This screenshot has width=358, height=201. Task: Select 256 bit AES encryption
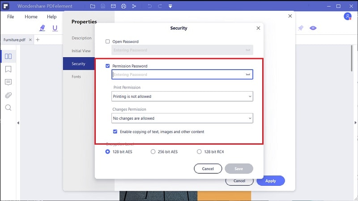click(153, 151)
